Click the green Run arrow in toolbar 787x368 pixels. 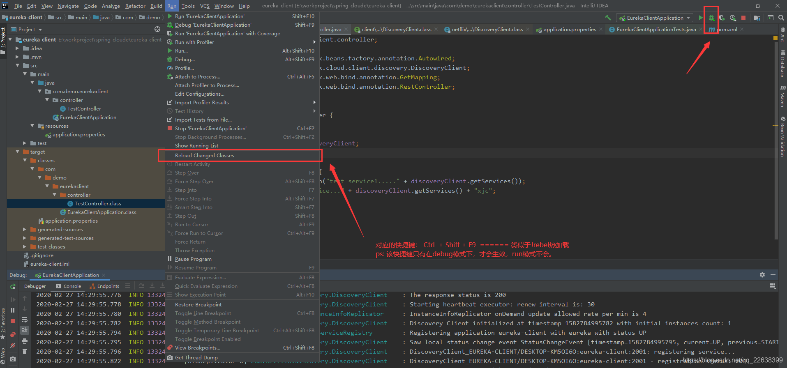point(701,18)
